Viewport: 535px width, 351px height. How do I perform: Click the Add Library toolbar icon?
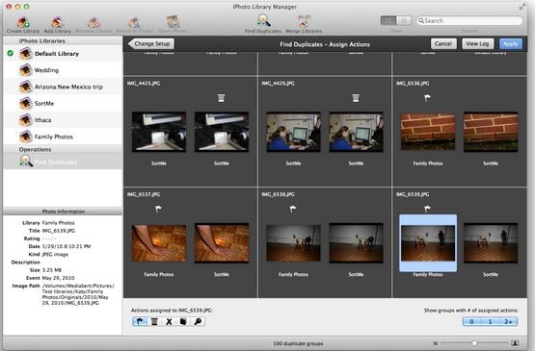57,22
